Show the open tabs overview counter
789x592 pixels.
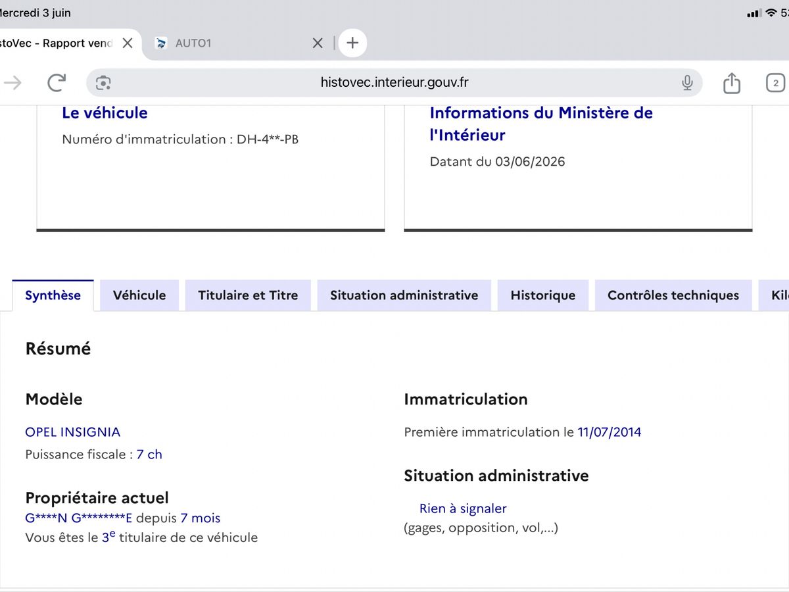776,83
